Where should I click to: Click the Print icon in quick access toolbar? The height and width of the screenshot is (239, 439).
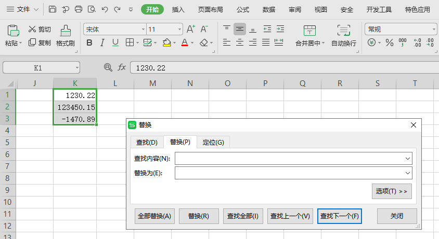(x=79, y=9)
